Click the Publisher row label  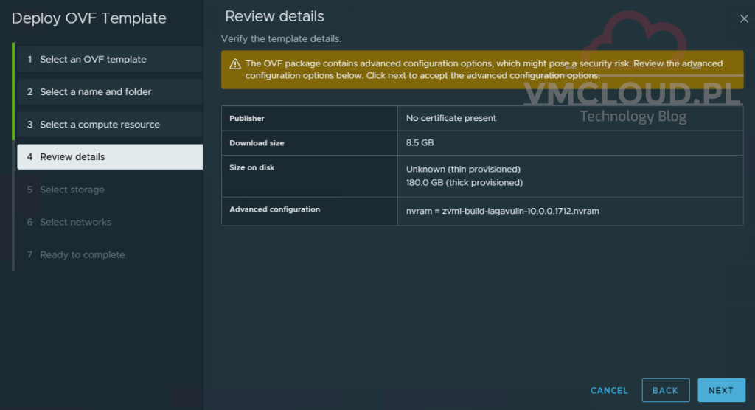pos(247,118)
